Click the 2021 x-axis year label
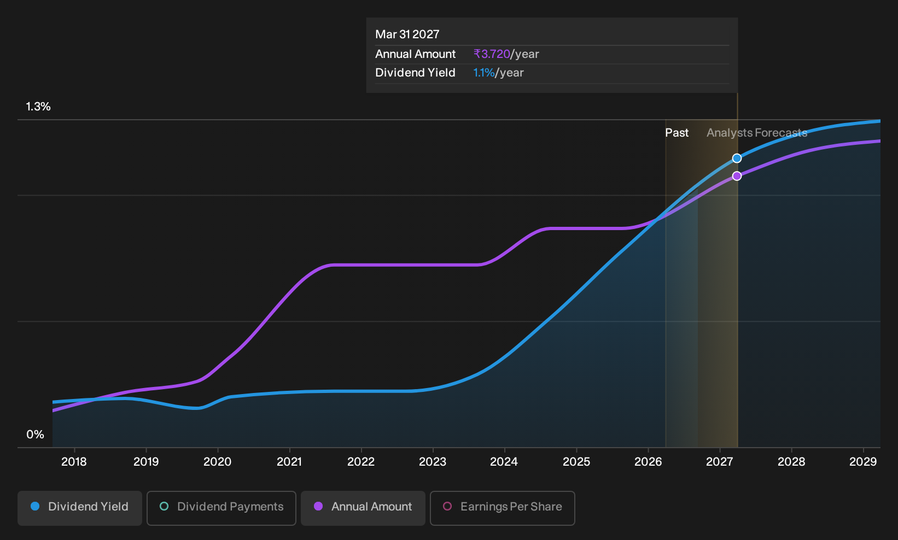Viewport: 898px width, 540px height. (x=289, y=462)
